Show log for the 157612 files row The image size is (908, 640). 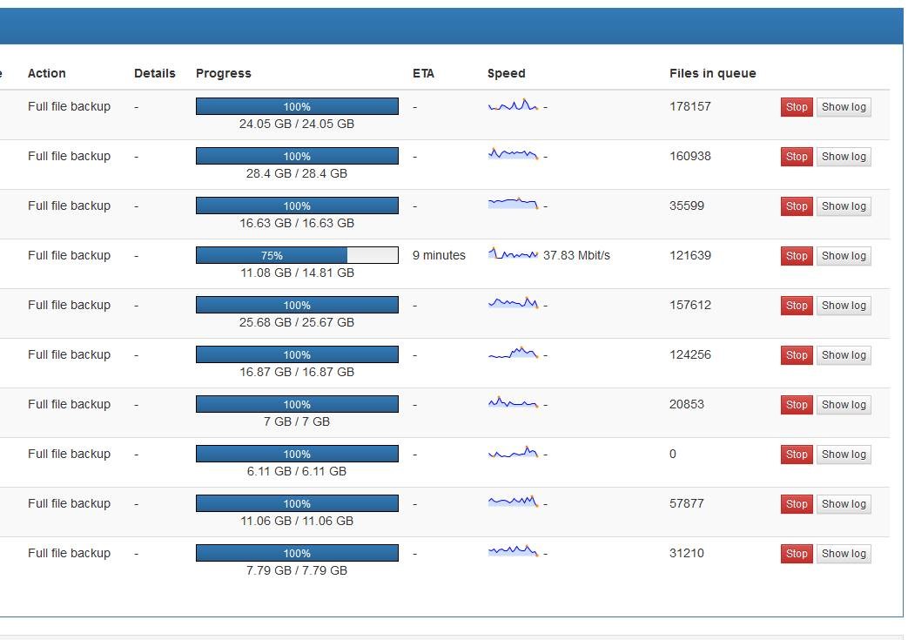843,306
